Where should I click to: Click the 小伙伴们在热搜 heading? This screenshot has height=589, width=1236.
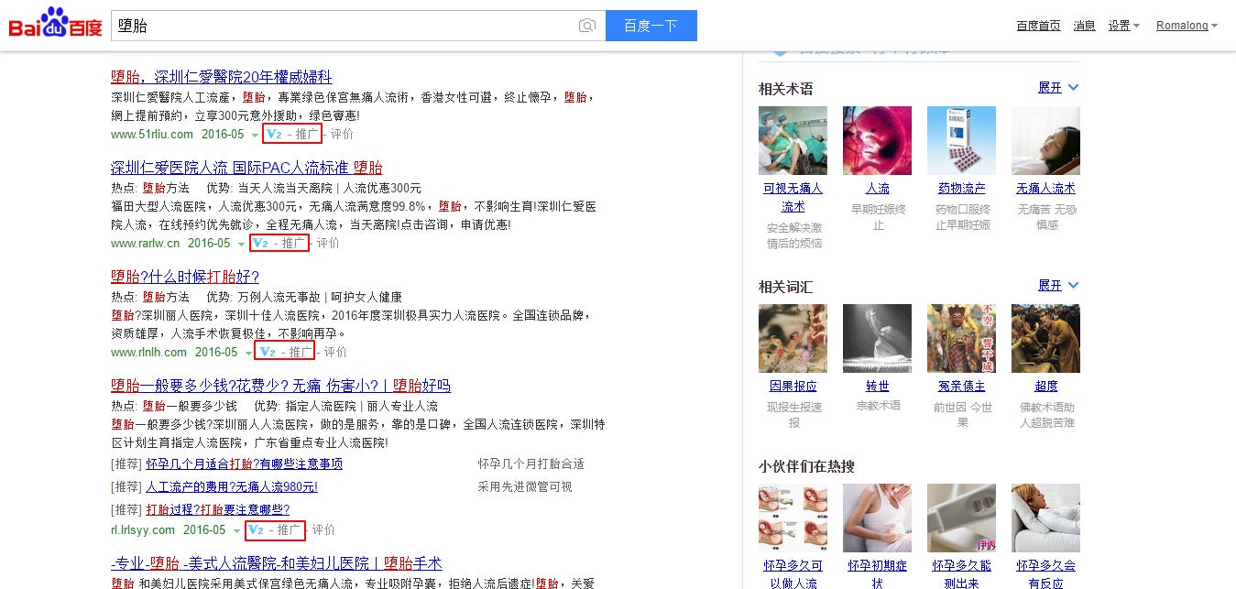pos(806,466)
